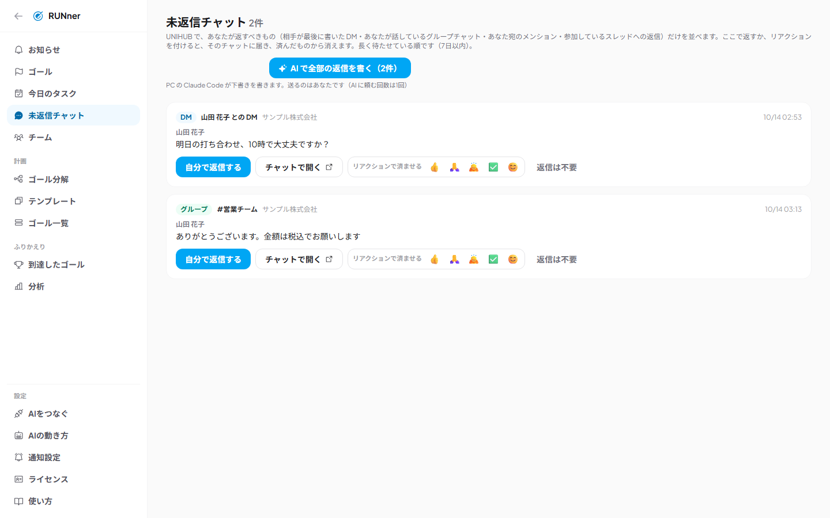React with folded hands on the #営業チーム message
Image resolution: width=830 pixels, height=518 pixels.
(x=454, y=259)
